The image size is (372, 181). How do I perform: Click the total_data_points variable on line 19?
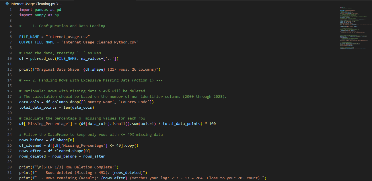pyautogui.click(x=38, y=107)
